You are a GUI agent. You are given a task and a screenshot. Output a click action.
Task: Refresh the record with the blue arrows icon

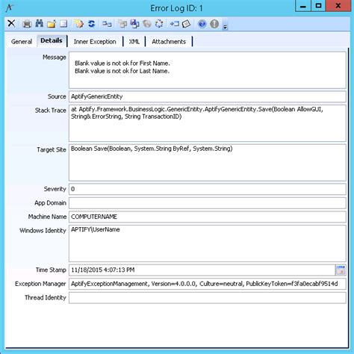(x=91, y=24)
